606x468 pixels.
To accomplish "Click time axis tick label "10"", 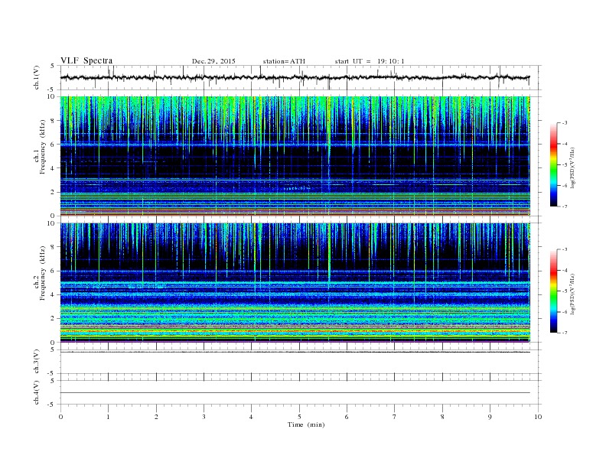I will point(538,417).
